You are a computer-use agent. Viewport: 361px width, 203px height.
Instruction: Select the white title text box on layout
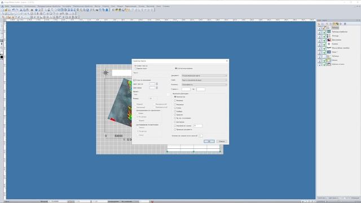(122, 73)
